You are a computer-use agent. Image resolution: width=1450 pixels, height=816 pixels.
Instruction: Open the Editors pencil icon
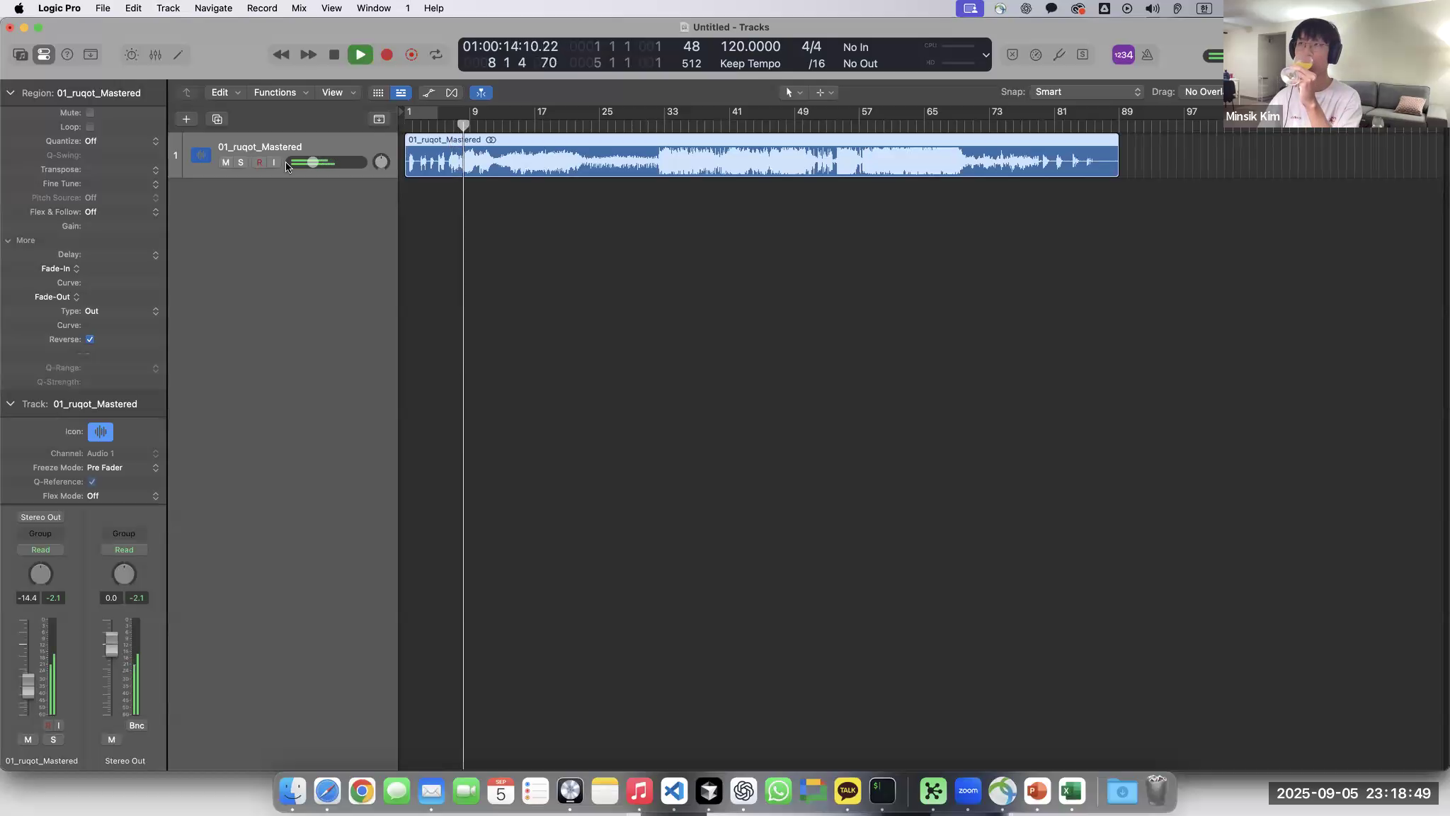tap(178, 55)
